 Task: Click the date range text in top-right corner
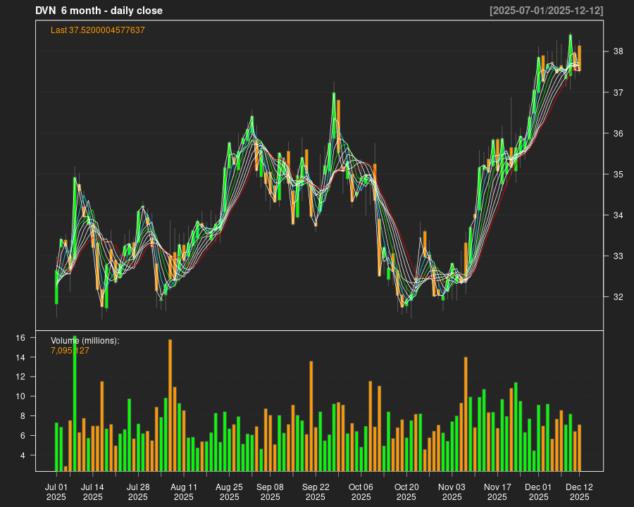click(x=546, y=11)
